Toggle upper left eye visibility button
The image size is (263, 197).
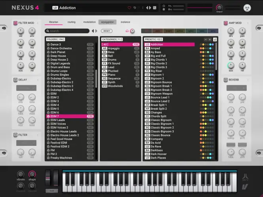tap(4, 28)
